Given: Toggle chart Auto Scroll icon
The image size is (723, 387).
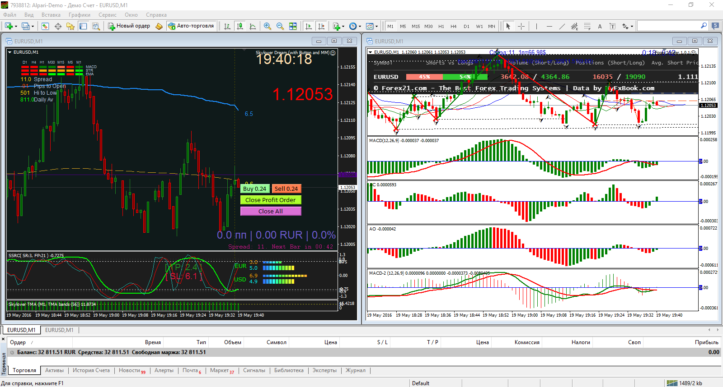Looking at the screenshot, I should pos(309,26).
